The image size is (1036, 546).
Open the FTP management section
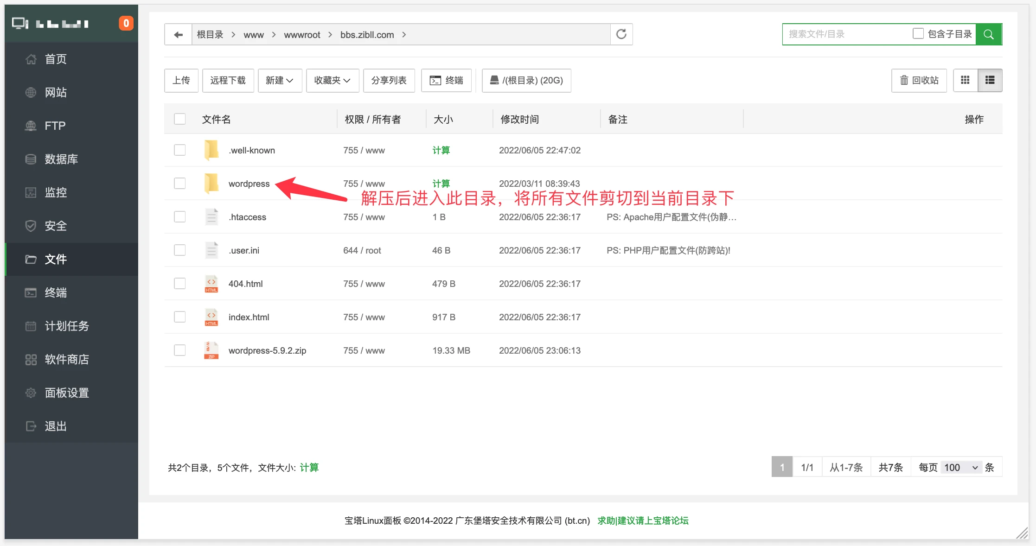(54, 126)
